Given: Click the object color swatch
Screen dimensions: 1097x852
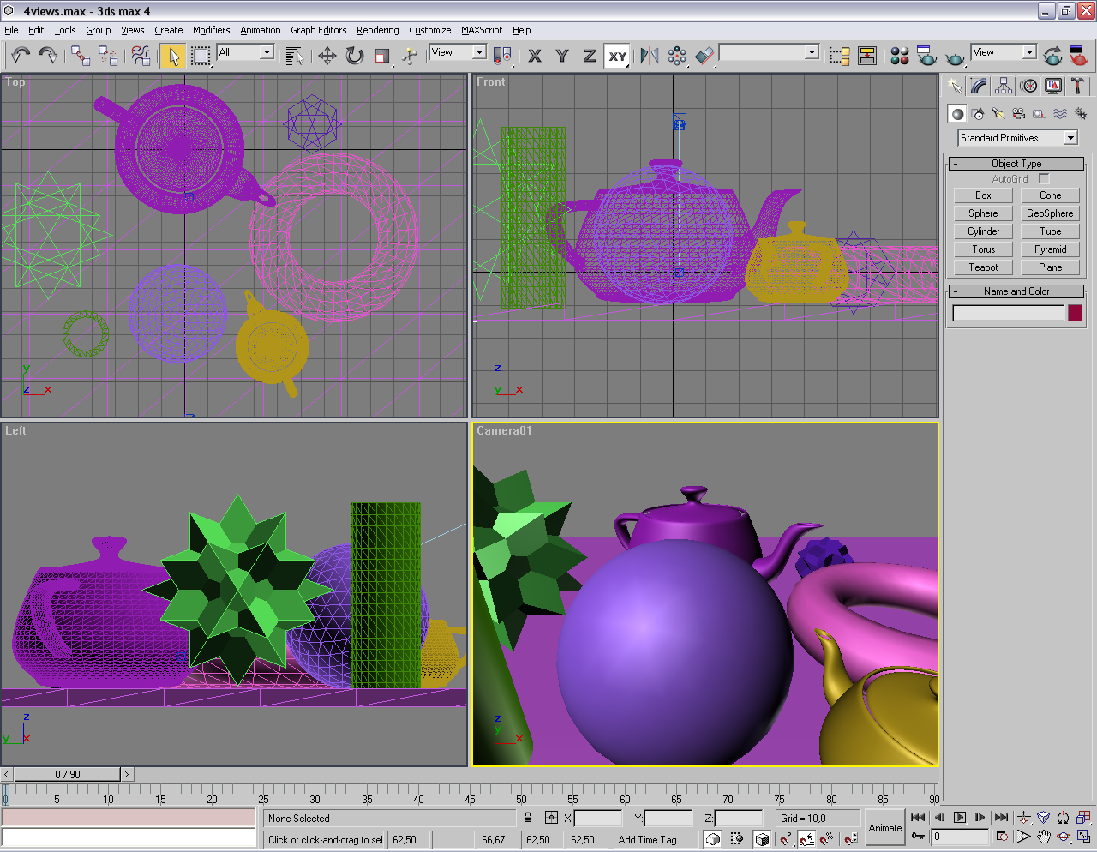Looking at the screenshot, I should point(1075,313).
